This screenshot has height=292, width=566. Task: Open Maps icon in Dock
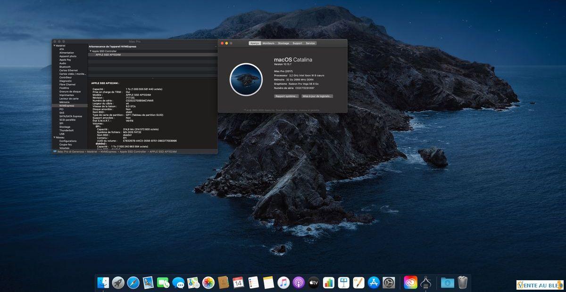(x=193, y=283)
